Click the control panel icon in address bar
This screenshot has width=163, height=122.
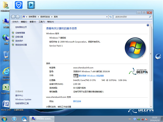pos(24,17)
